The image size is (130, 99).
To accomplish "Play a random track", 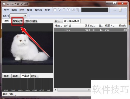I will coord(77,10).
